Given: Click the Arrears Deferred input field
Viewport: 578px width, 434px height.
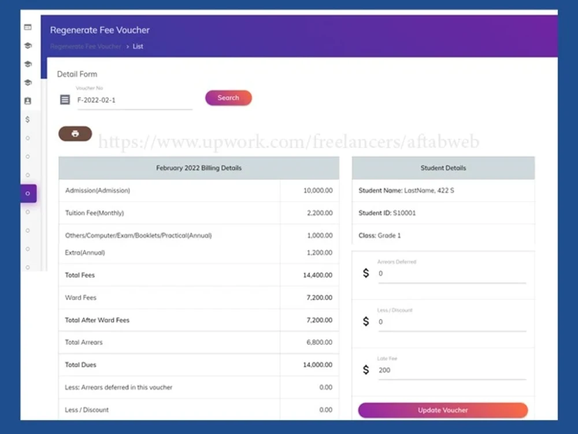Looking at the screenshot, I should point(451,273).
